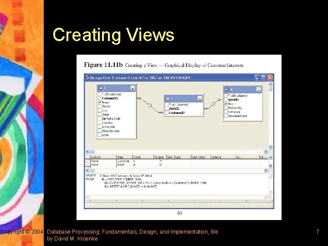
Task: Check Nationality in table A
Action: tap(226, 108)
